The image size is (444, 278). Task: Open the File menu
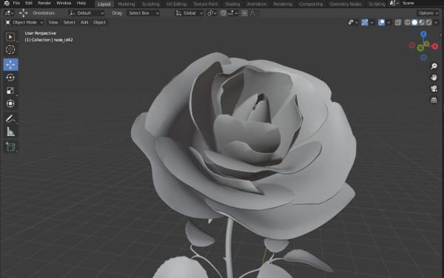point(16,3)
